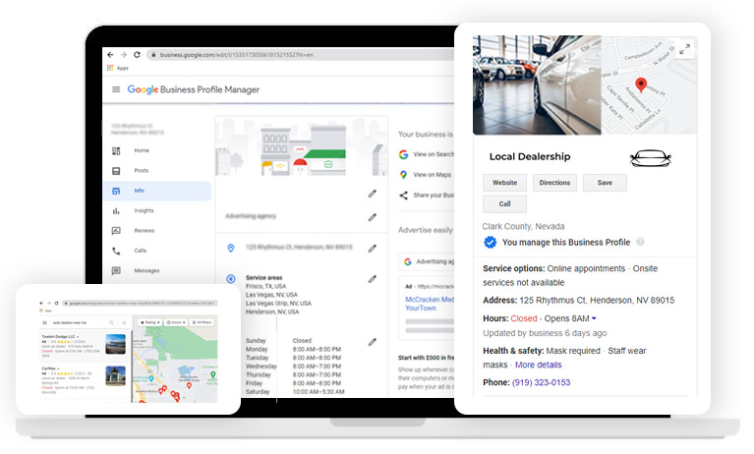
Task: Open the Rating filter dropdown
Action: [149, 322]
